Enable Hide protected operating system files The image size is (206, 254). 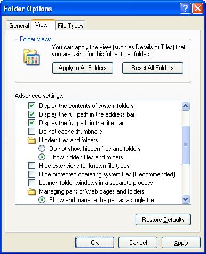(x=31, y=174)
